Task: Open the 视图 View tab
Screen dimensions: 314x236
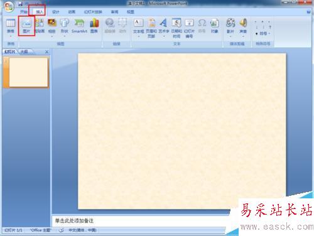Action: click(130, 12)
